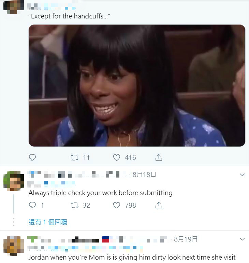Open the avatar of the handcuffs tweet author
249x263 pixels.
pos(14,7)
